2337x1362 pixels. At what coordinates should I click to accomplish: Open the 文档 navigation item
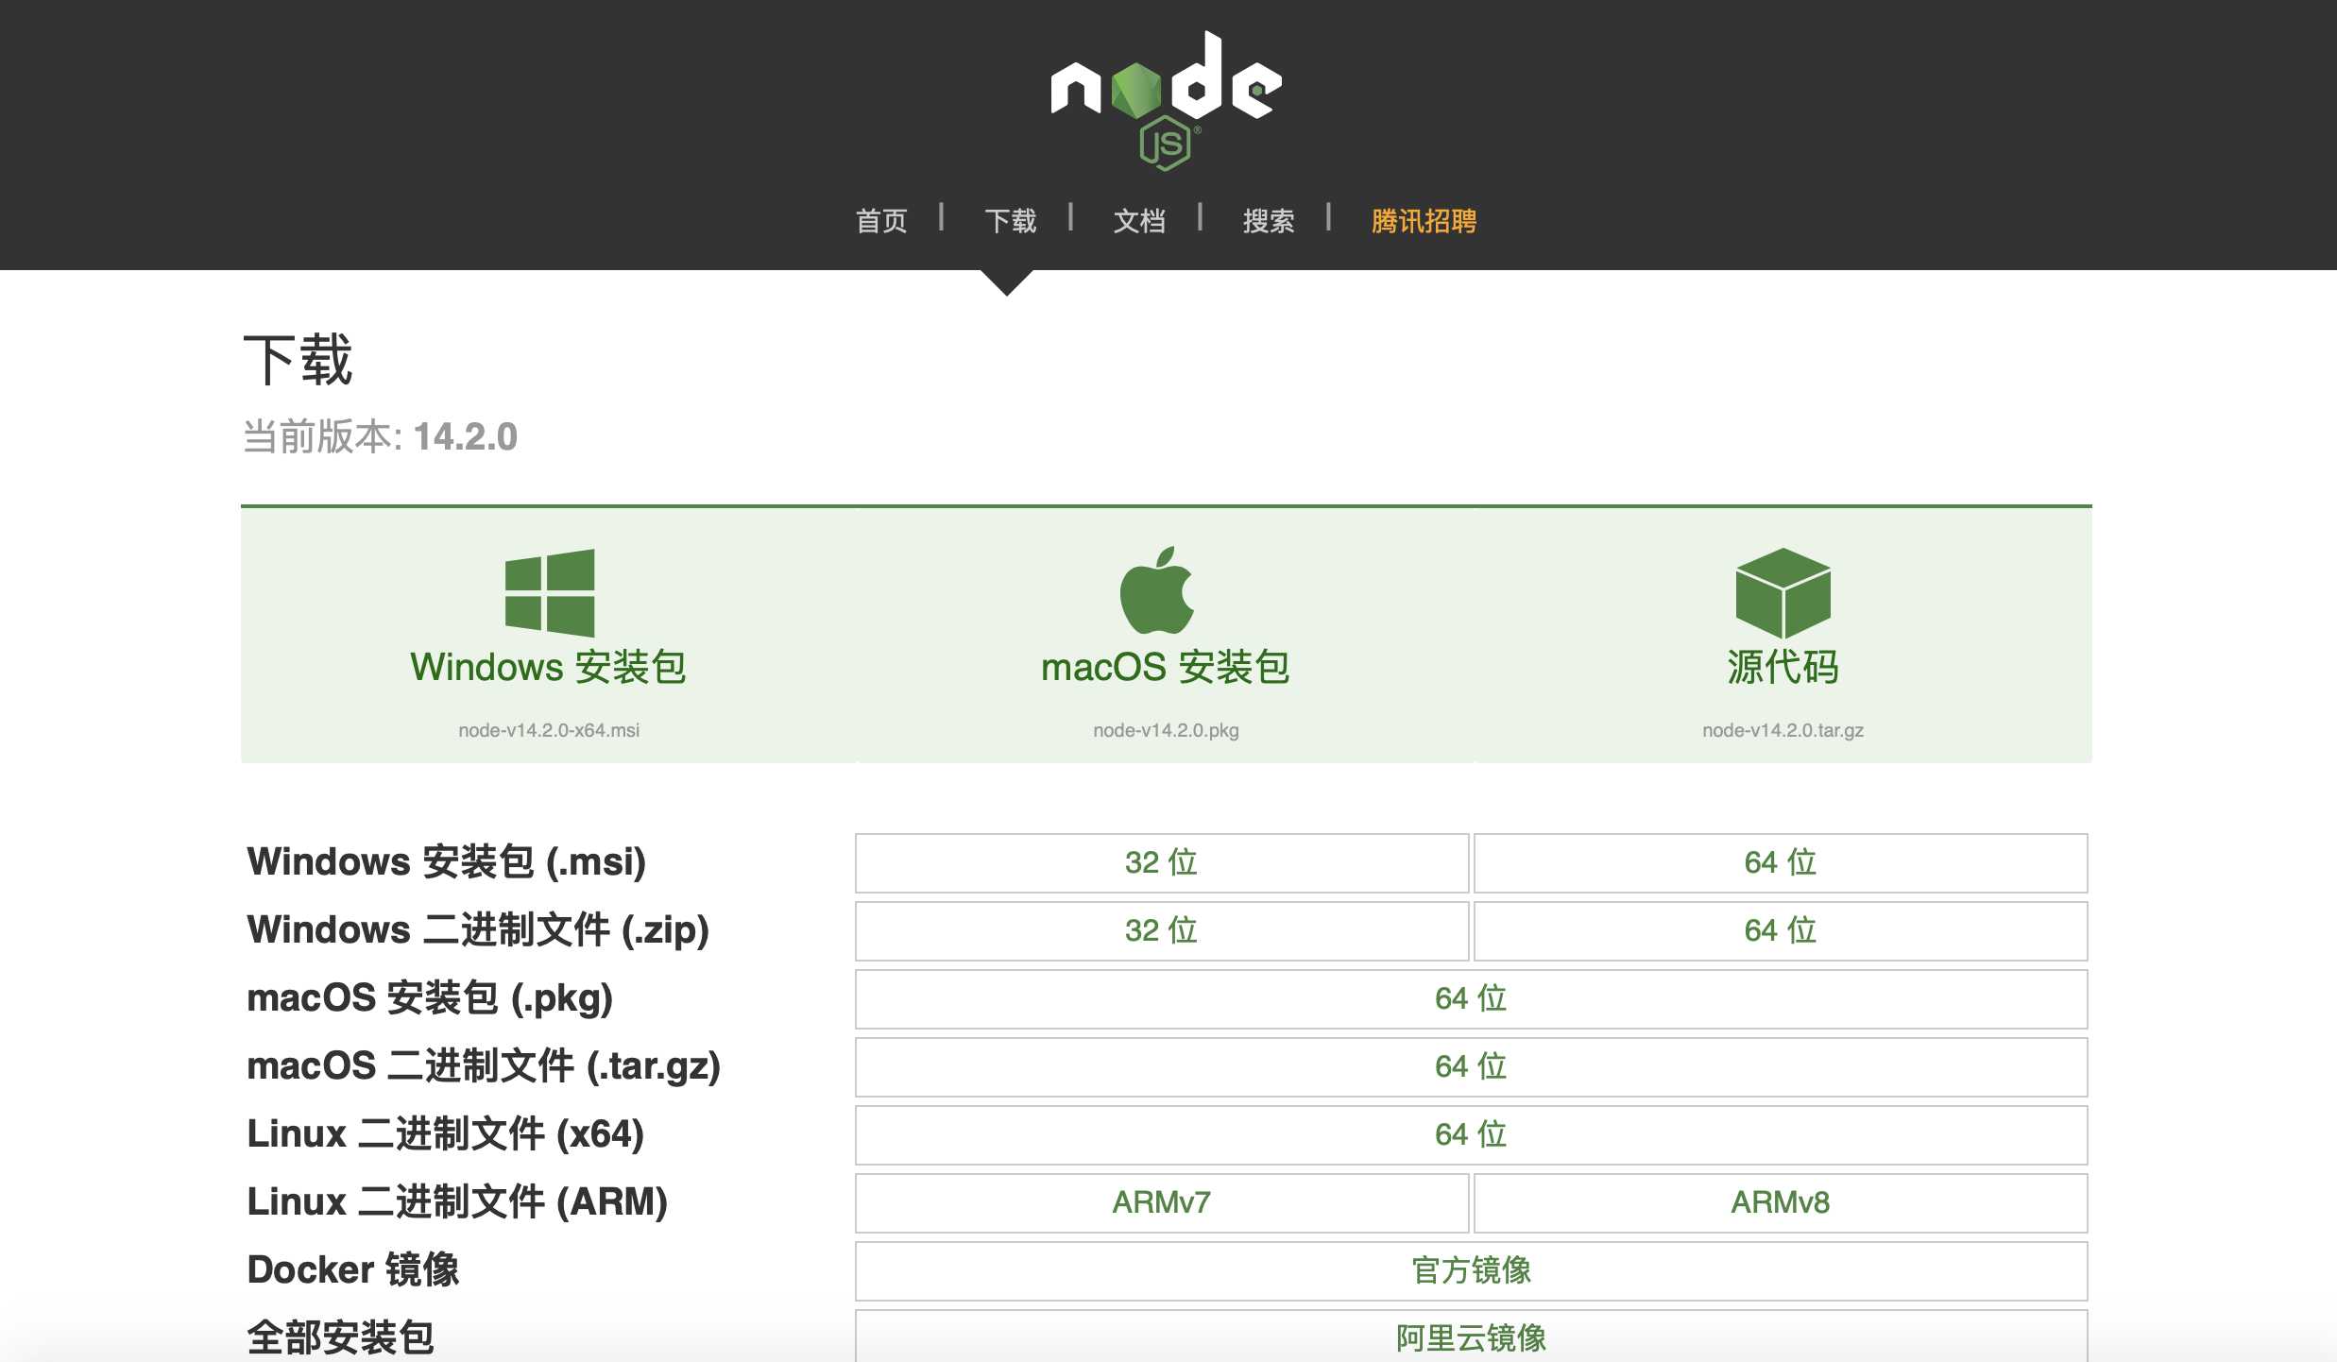point(1139,221)
